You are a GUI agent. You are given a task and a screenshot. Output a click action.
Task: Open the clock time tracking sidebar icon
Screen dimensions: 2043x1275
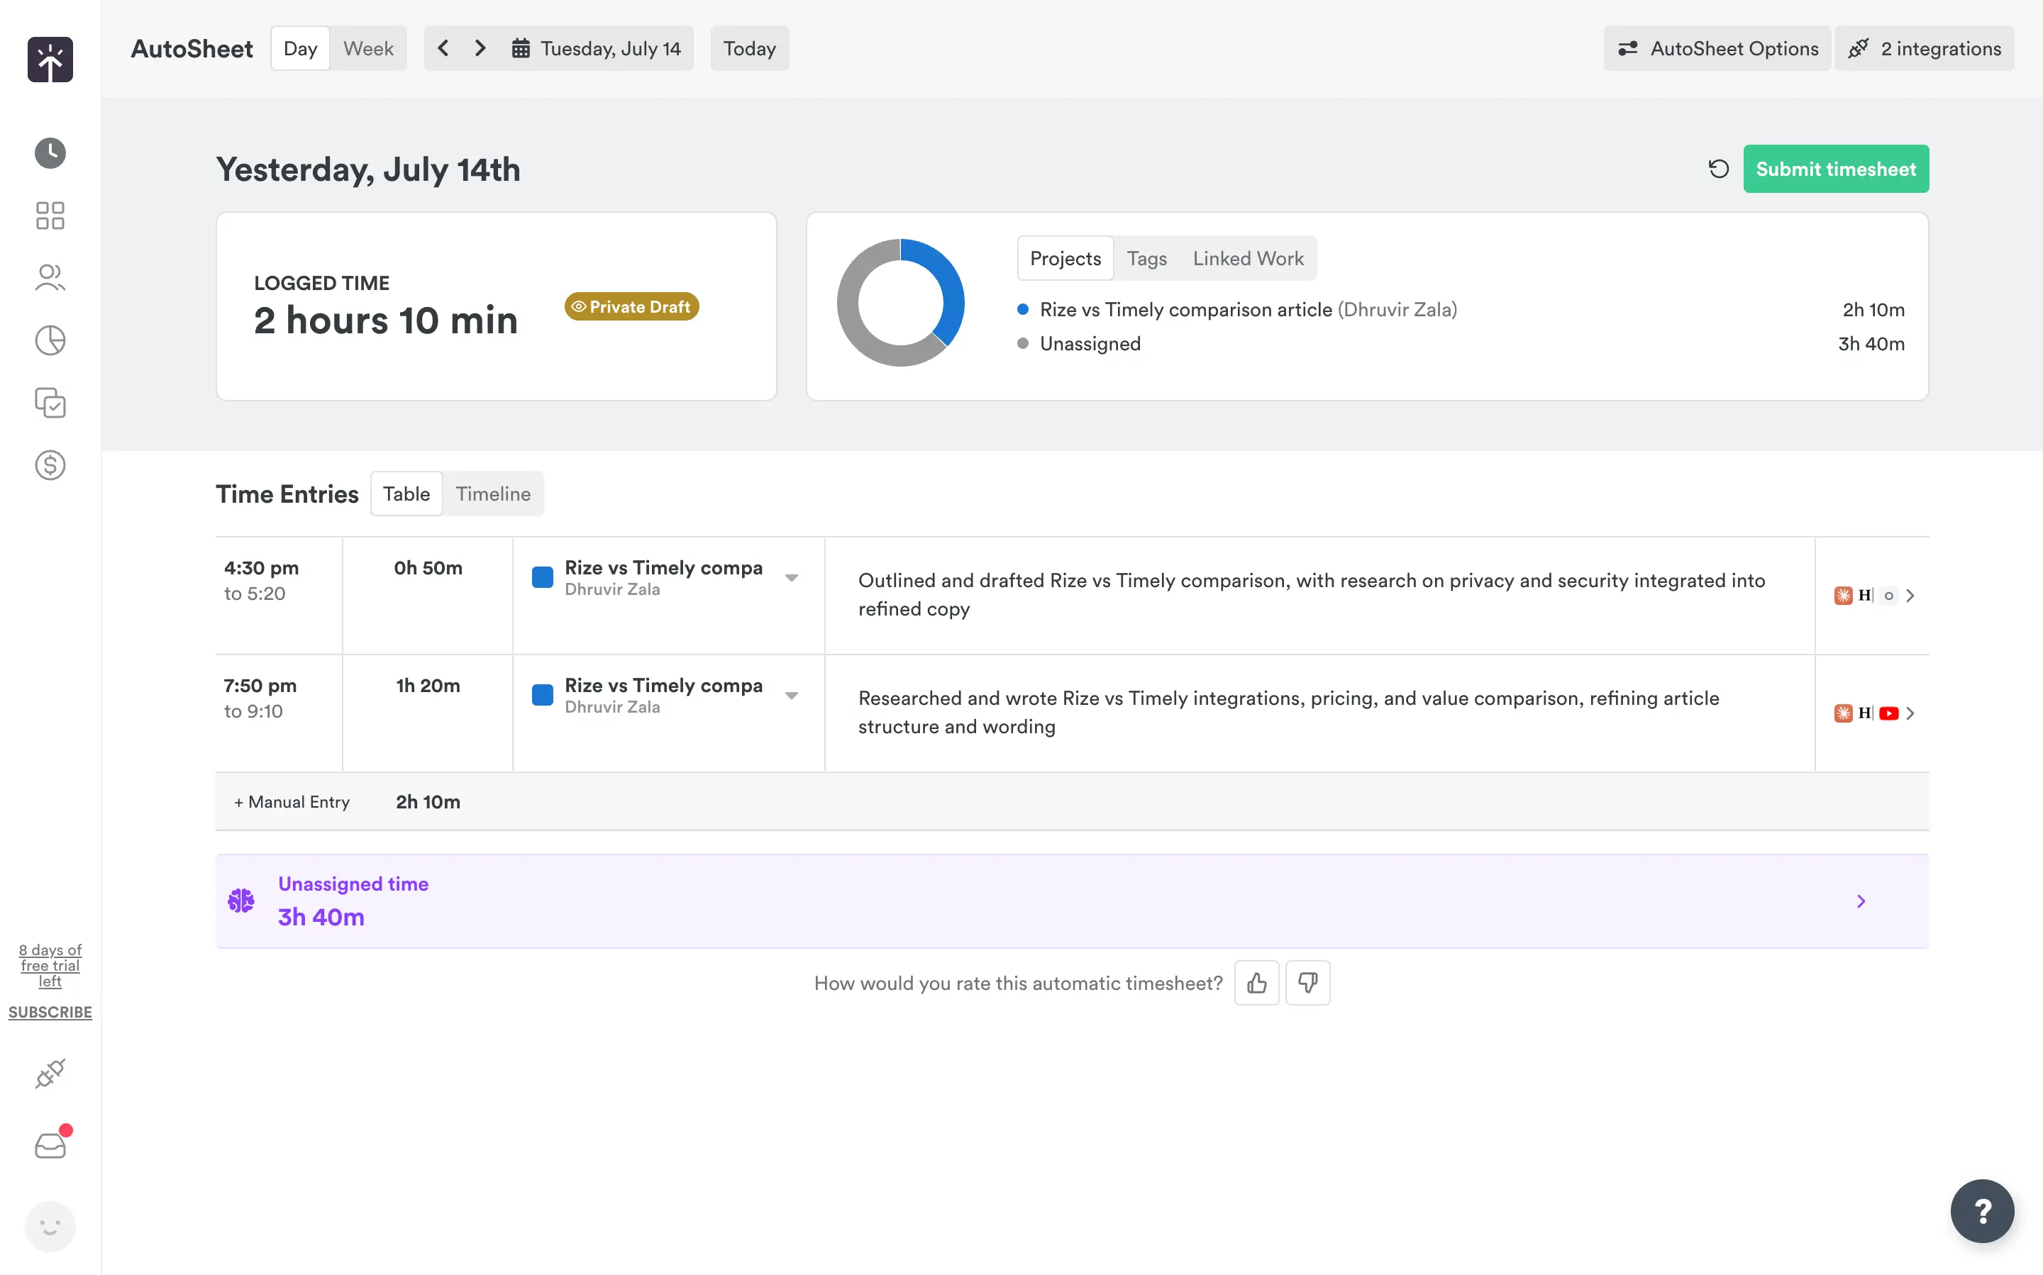point(50,152)
